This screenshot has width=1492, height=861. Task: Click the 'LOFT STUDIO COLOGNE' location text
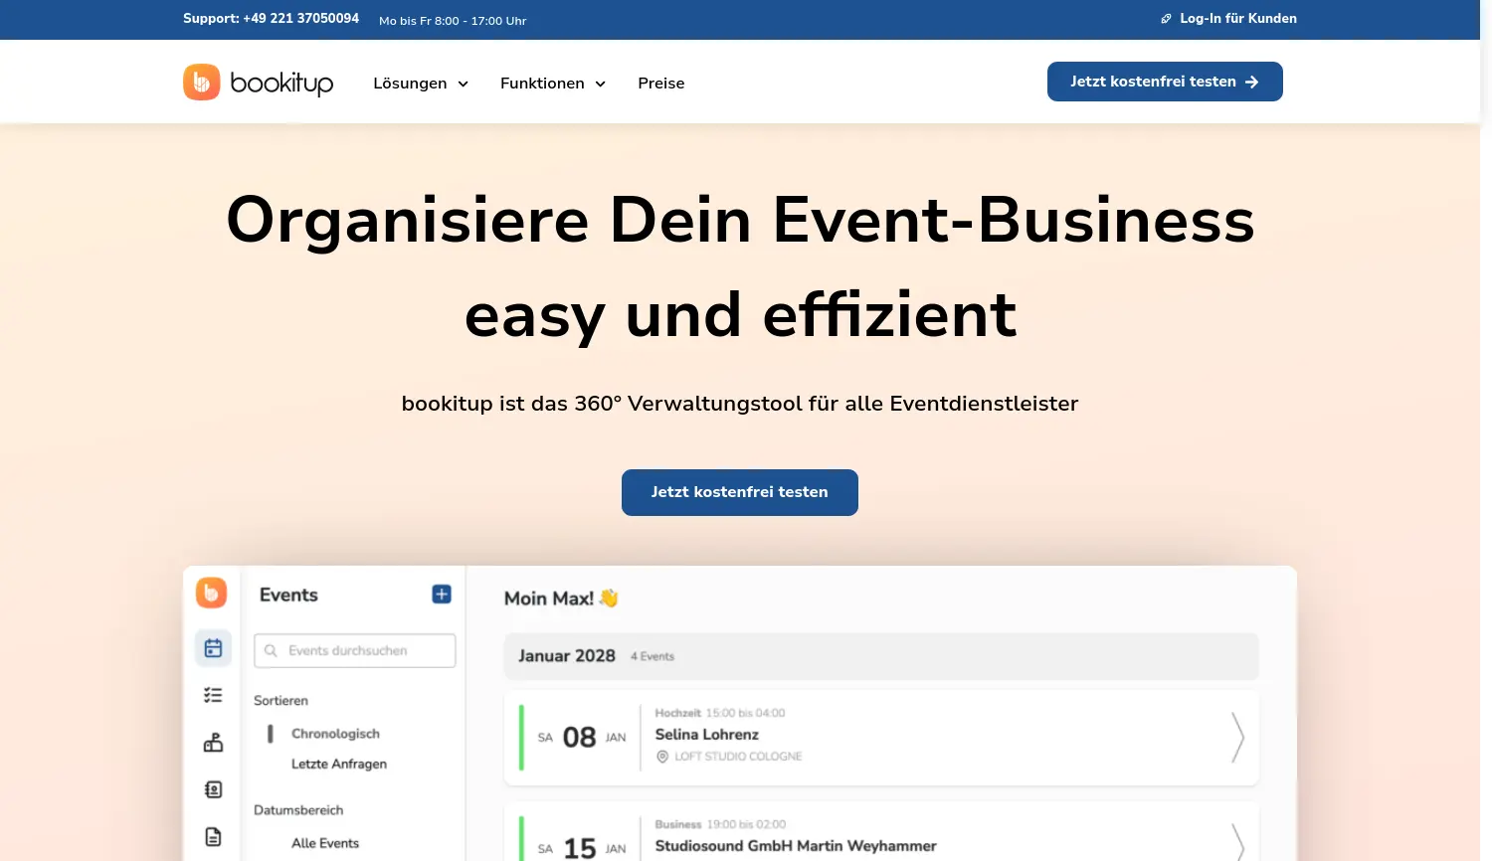point(738,757)
